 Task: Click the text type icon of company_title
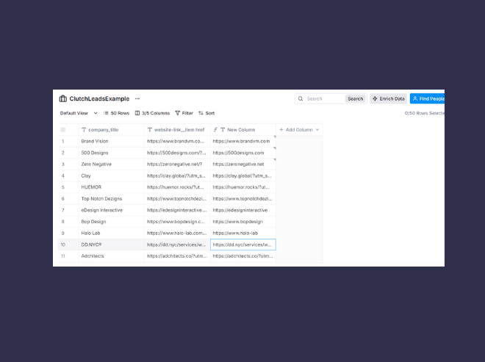point(84,130)
